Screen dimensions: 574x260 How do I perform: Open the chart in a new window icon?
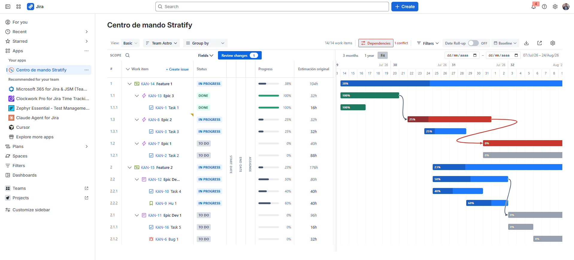point(540,43)
